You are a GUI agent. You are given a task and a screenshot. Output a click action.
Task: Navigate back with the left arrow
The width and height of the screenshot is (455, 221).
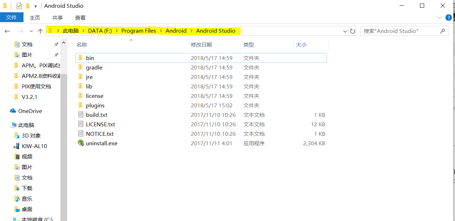point(7,31)
